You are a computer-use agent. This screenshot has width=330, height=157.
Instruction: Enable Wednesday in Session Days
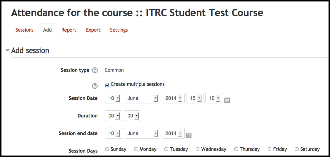pyautogui.click(x=198, y=149)
